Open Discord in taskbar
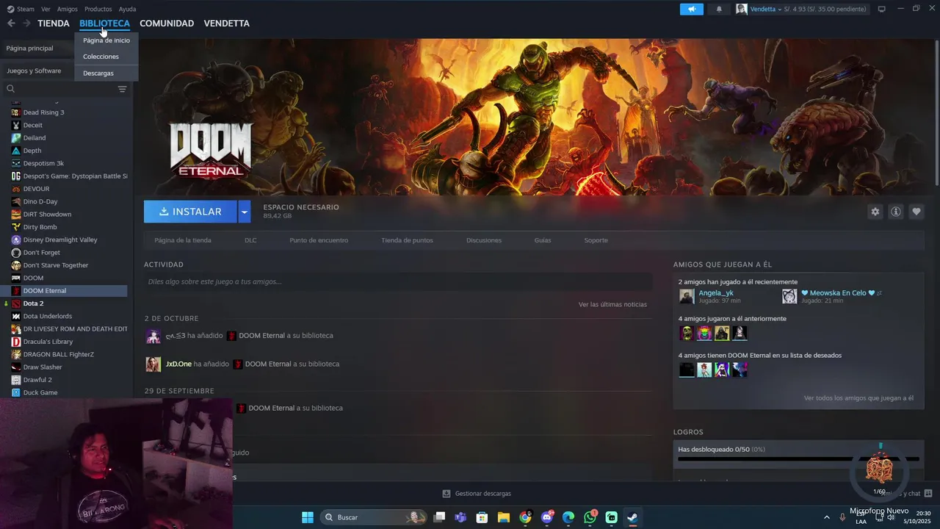 point(547,517)
